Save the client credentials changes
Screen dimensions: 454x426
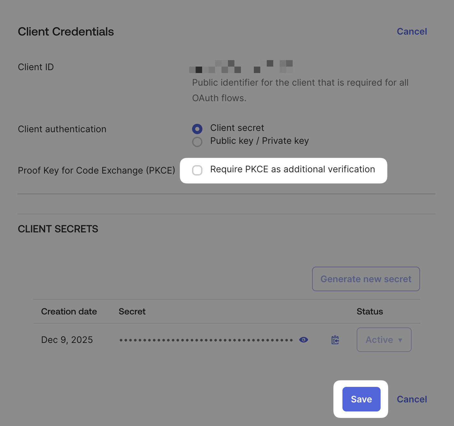361,399
